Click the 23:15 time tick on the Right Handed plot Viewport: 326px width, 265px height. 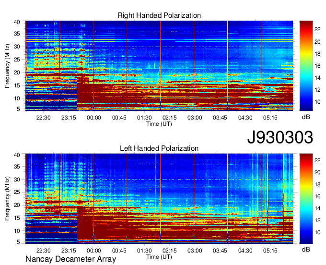click(x=69, y=118)
